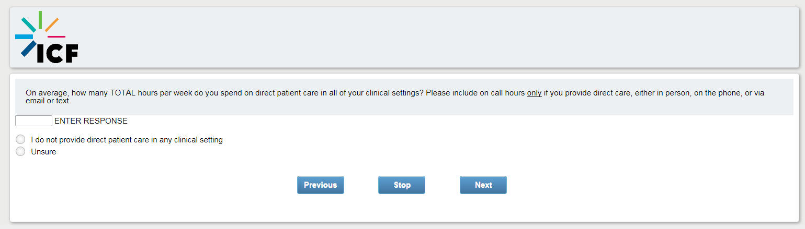Click the ICF company logo
Viewport: 805px width, 229px height.
pos(47,38)
